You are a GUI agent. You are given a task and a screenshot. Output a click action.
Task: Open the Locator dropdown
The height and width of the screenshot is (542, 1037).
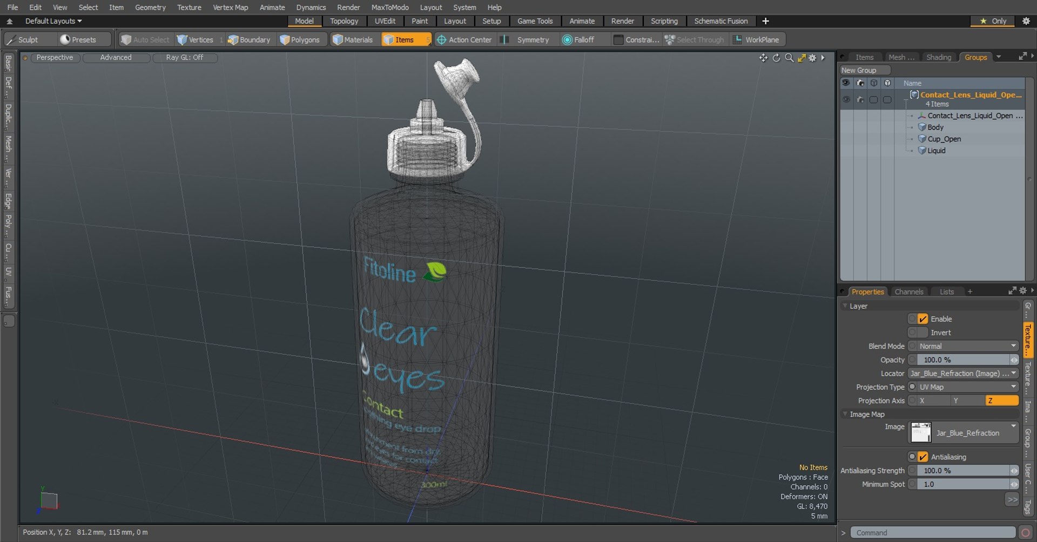(963, 374)
